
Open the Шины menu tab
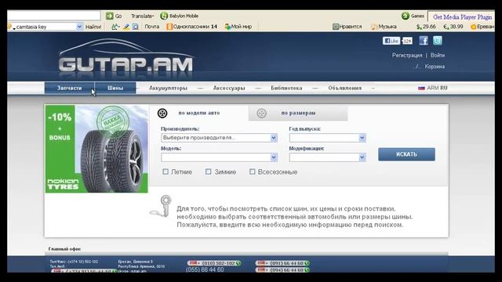[x=115, y=88]
